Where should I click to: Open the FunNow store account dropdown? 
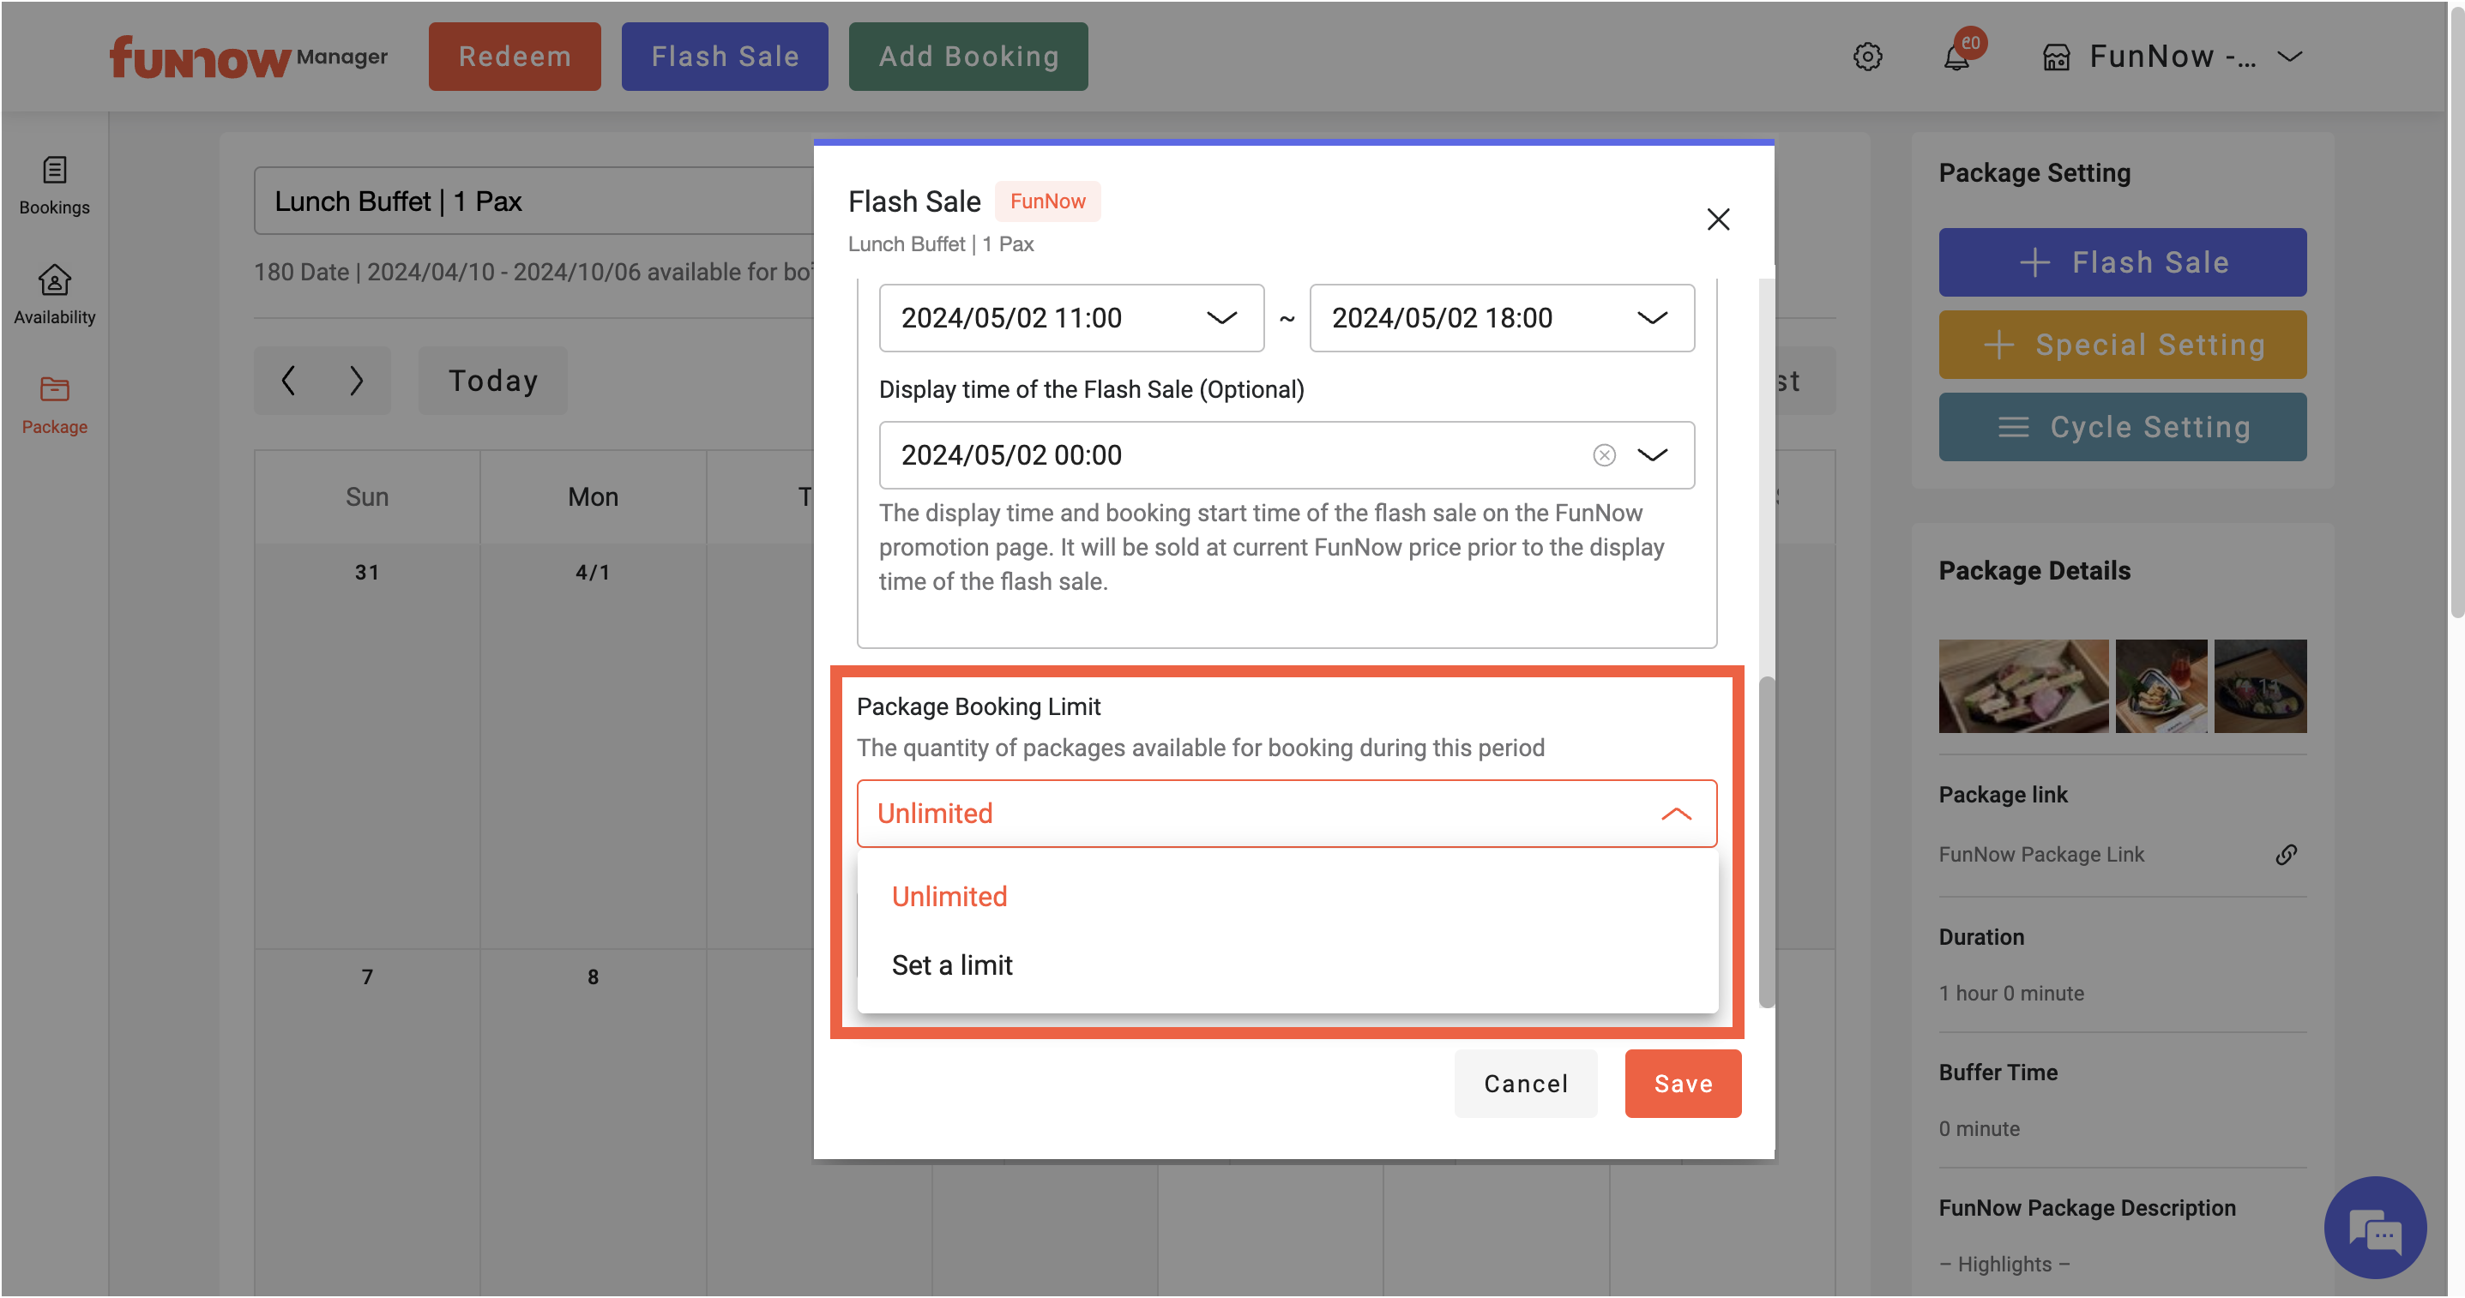point(2173,57)
